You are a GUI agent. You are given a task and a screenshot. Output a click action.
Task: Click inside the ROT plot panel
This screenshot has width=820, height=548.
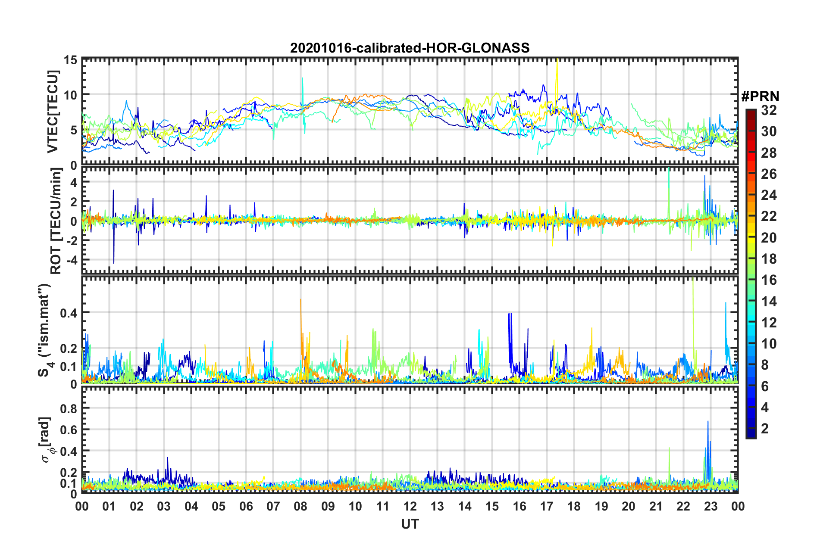[410, 220]
